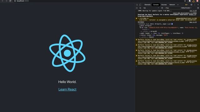Reload the localhost page
The height and width of the screenshot is (112, 200).
point(10,1)
